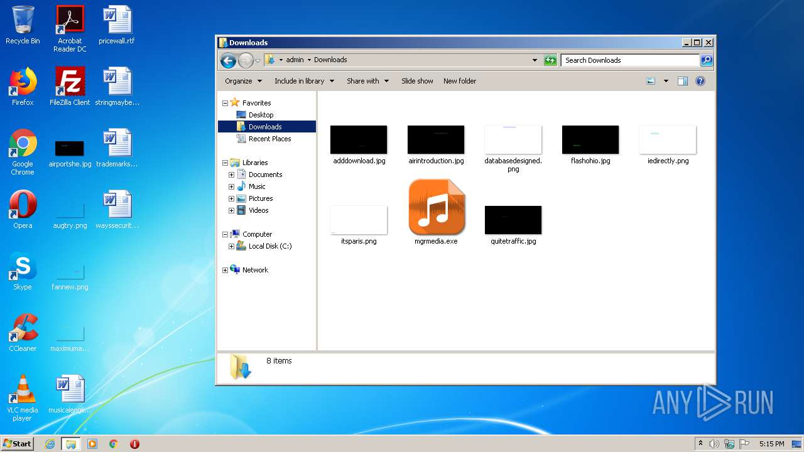The height and width of the screenshot is (452, 804).
Task: Expand the Local Disk (C:) node
Action: (x=232, y=246)
